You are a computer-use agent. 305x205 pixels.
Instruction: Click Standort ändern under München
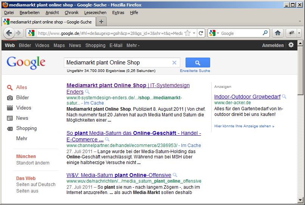pyautogui.click(x=33, y=163)
